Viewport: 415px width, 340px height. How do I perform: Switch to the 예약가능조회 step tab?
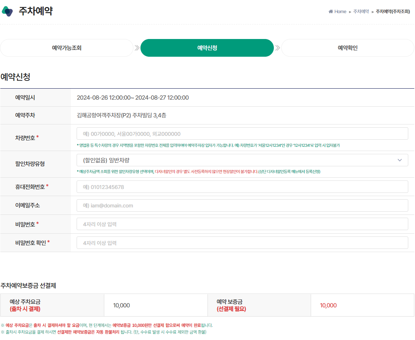tap(66, 48)
